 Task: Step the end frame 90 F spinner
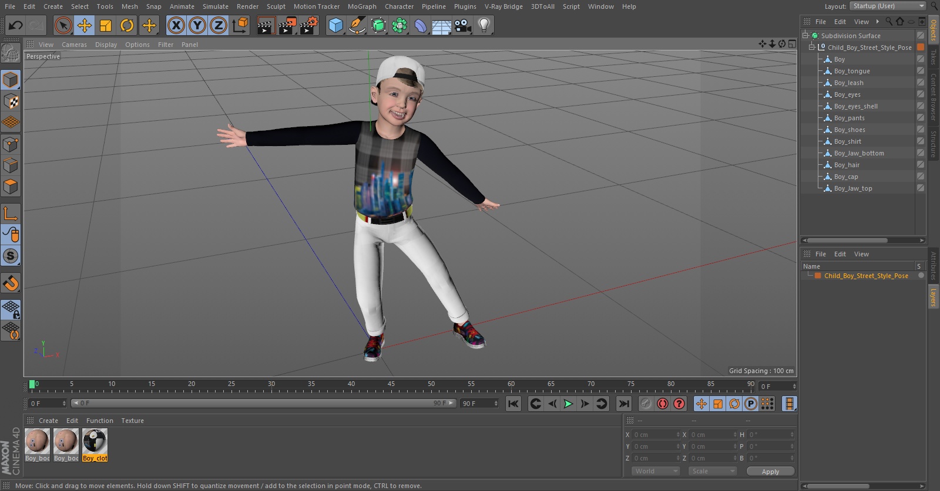496,404
